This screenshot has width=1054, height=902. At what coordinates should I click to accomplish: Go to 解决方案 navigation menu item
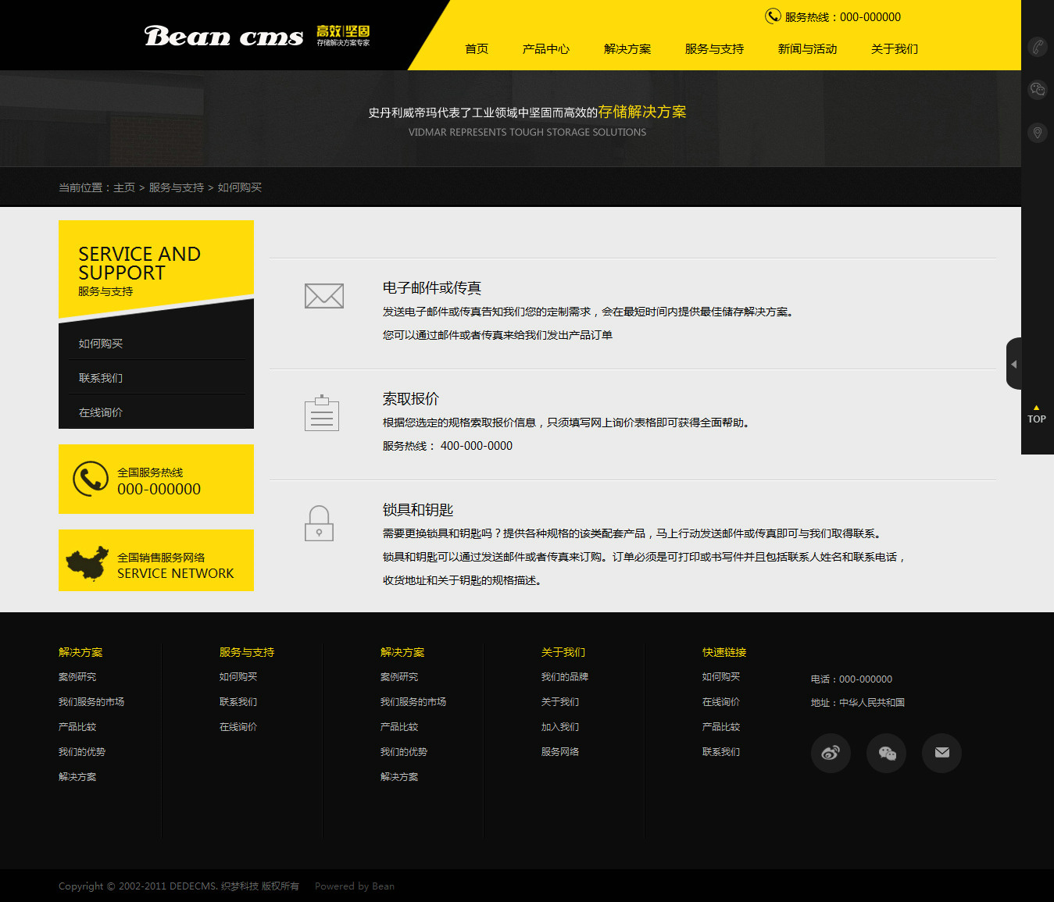[627, 49]
